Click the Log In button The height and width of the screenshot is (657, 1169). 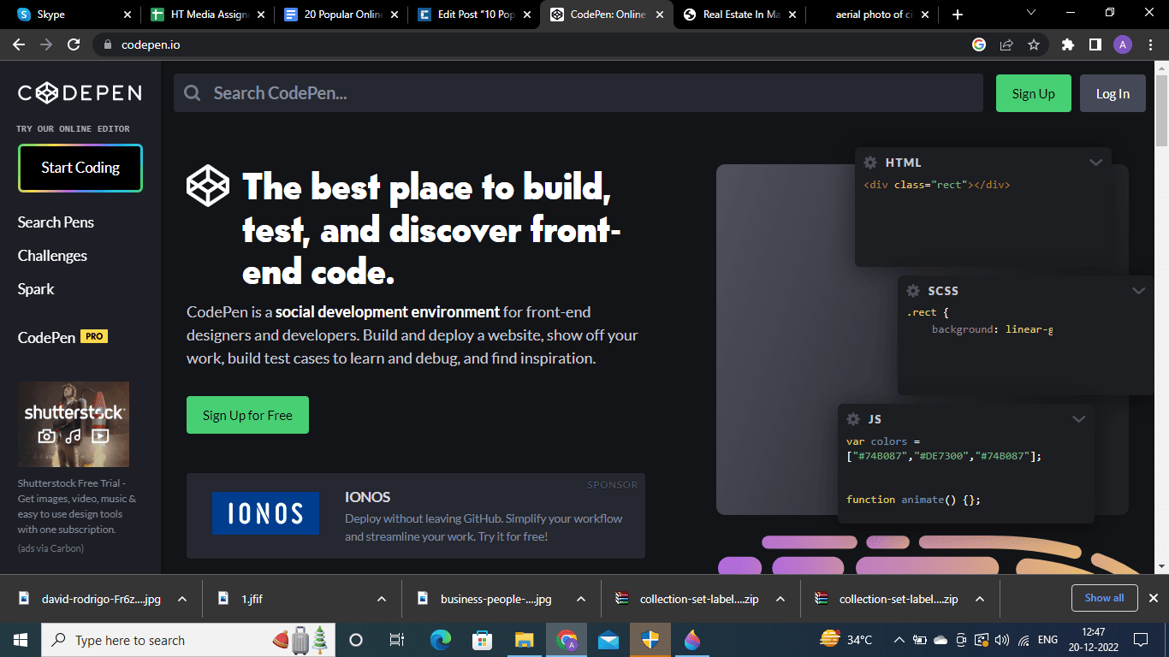[x=1113, y=93]
